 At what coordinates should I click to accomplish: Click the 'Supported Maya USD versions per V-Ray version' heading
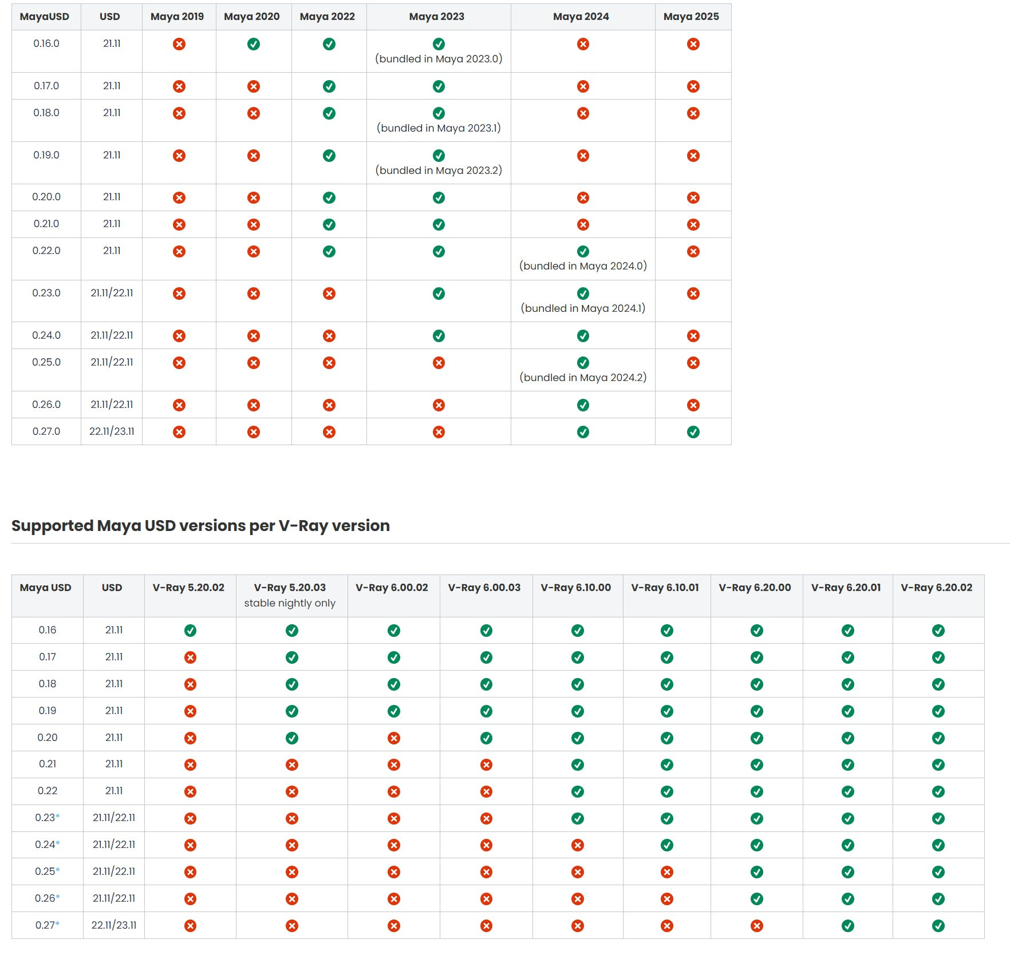coord(200,526)
